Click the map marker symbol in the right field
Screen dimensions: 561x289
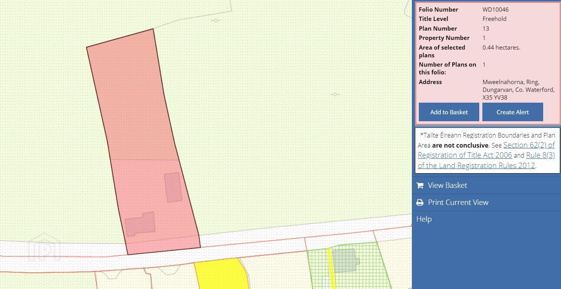tap(335, 94)
